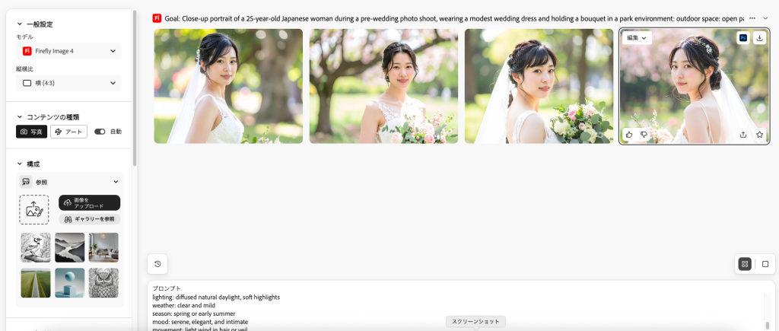Screen dimensions: 779x331
Task: Open the 横 (4:3) aspect ratio dropdown
Action: [68, 82]
